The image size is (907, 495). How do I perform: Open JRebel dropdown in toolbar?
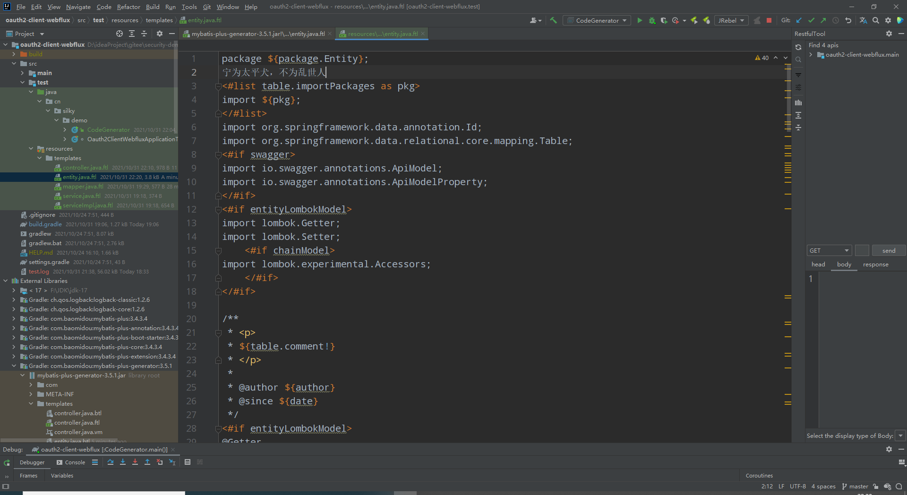pyautogui.click(x=731, y=20)
